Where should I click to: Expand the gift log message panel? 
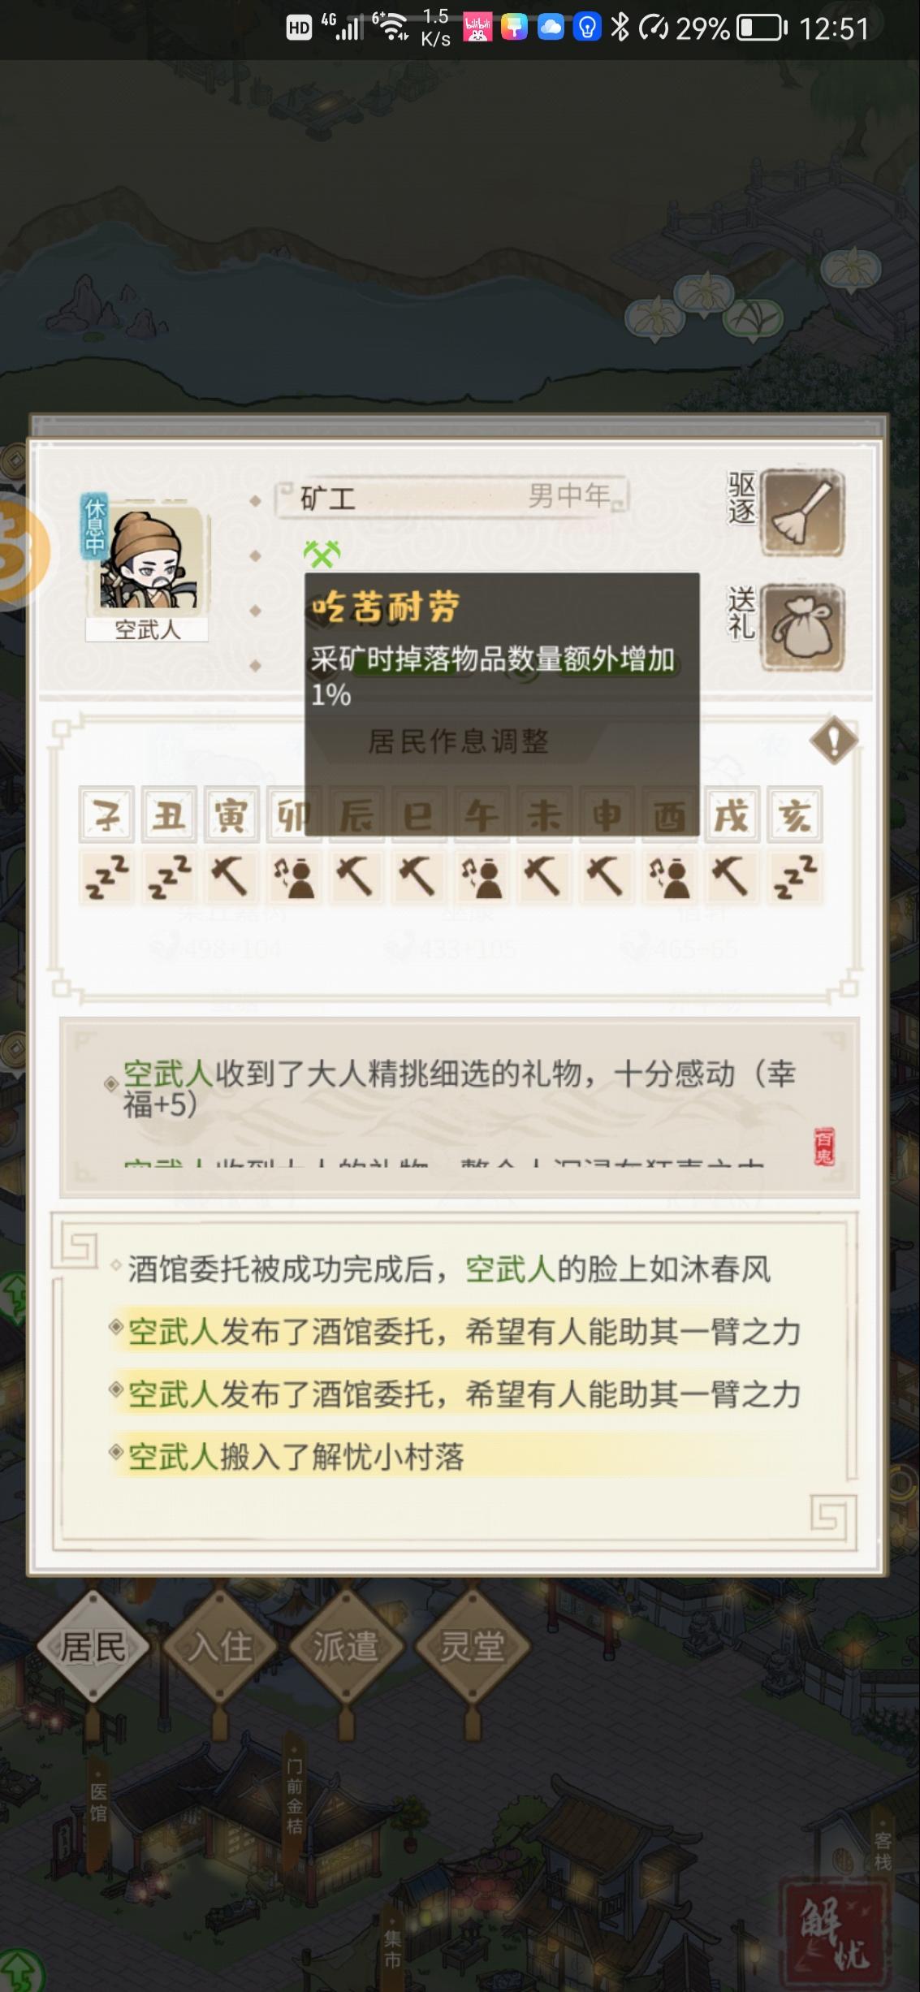[460, 1108]
